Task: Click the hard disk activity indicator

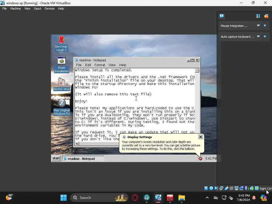Action: click(x=206, y=188)
